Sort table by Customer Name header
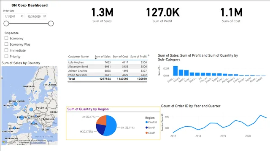This screenshot has height=151, width=270. 78,56
